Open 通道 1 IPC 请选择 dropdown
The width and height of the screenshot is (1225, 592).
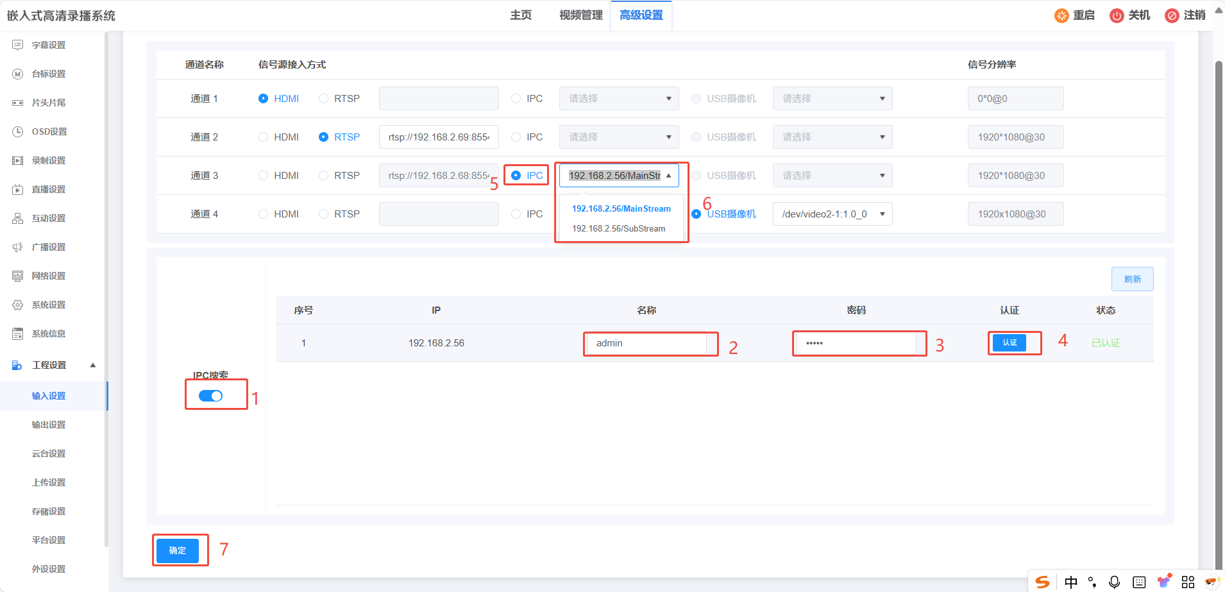619,98
